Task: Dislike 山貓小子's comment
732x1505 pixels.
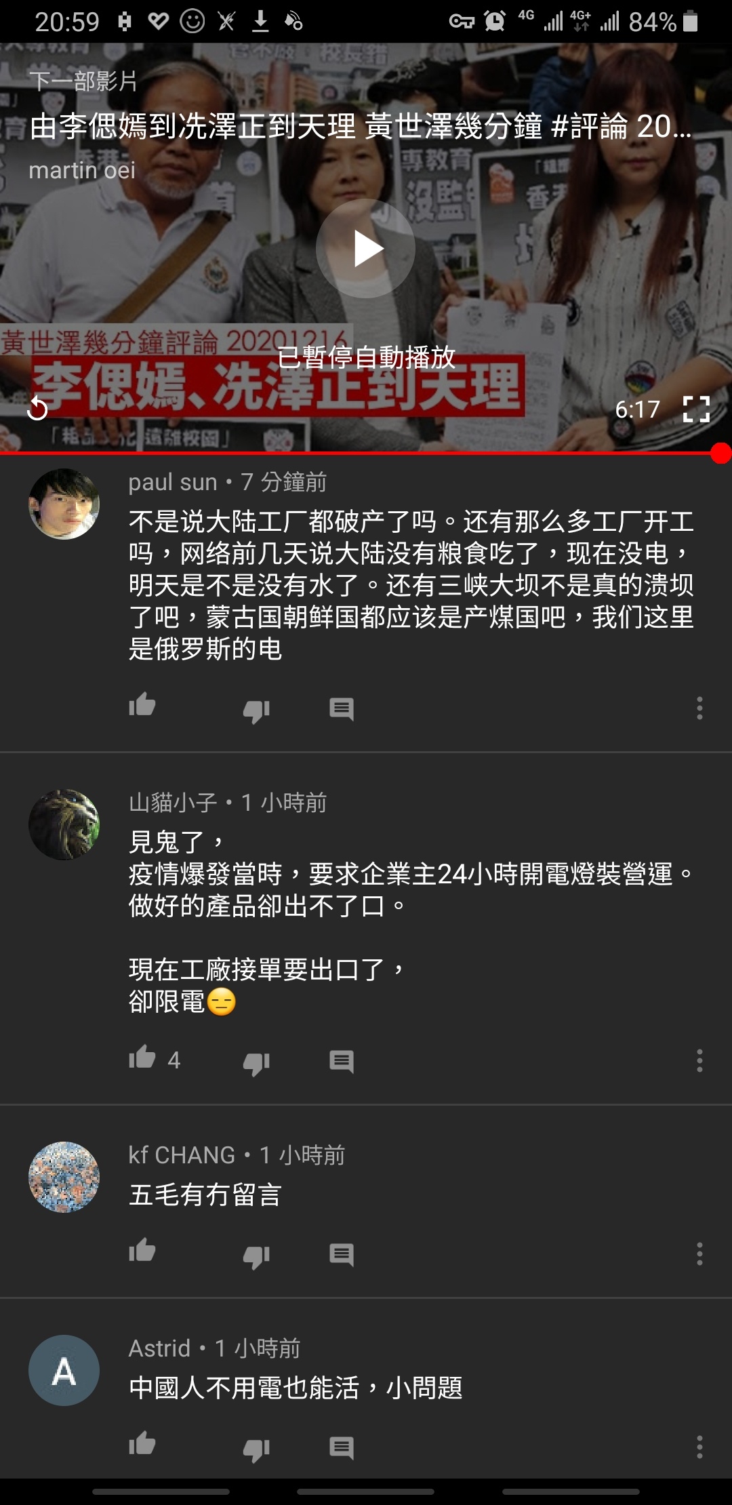Action: tap(257, 1062)
